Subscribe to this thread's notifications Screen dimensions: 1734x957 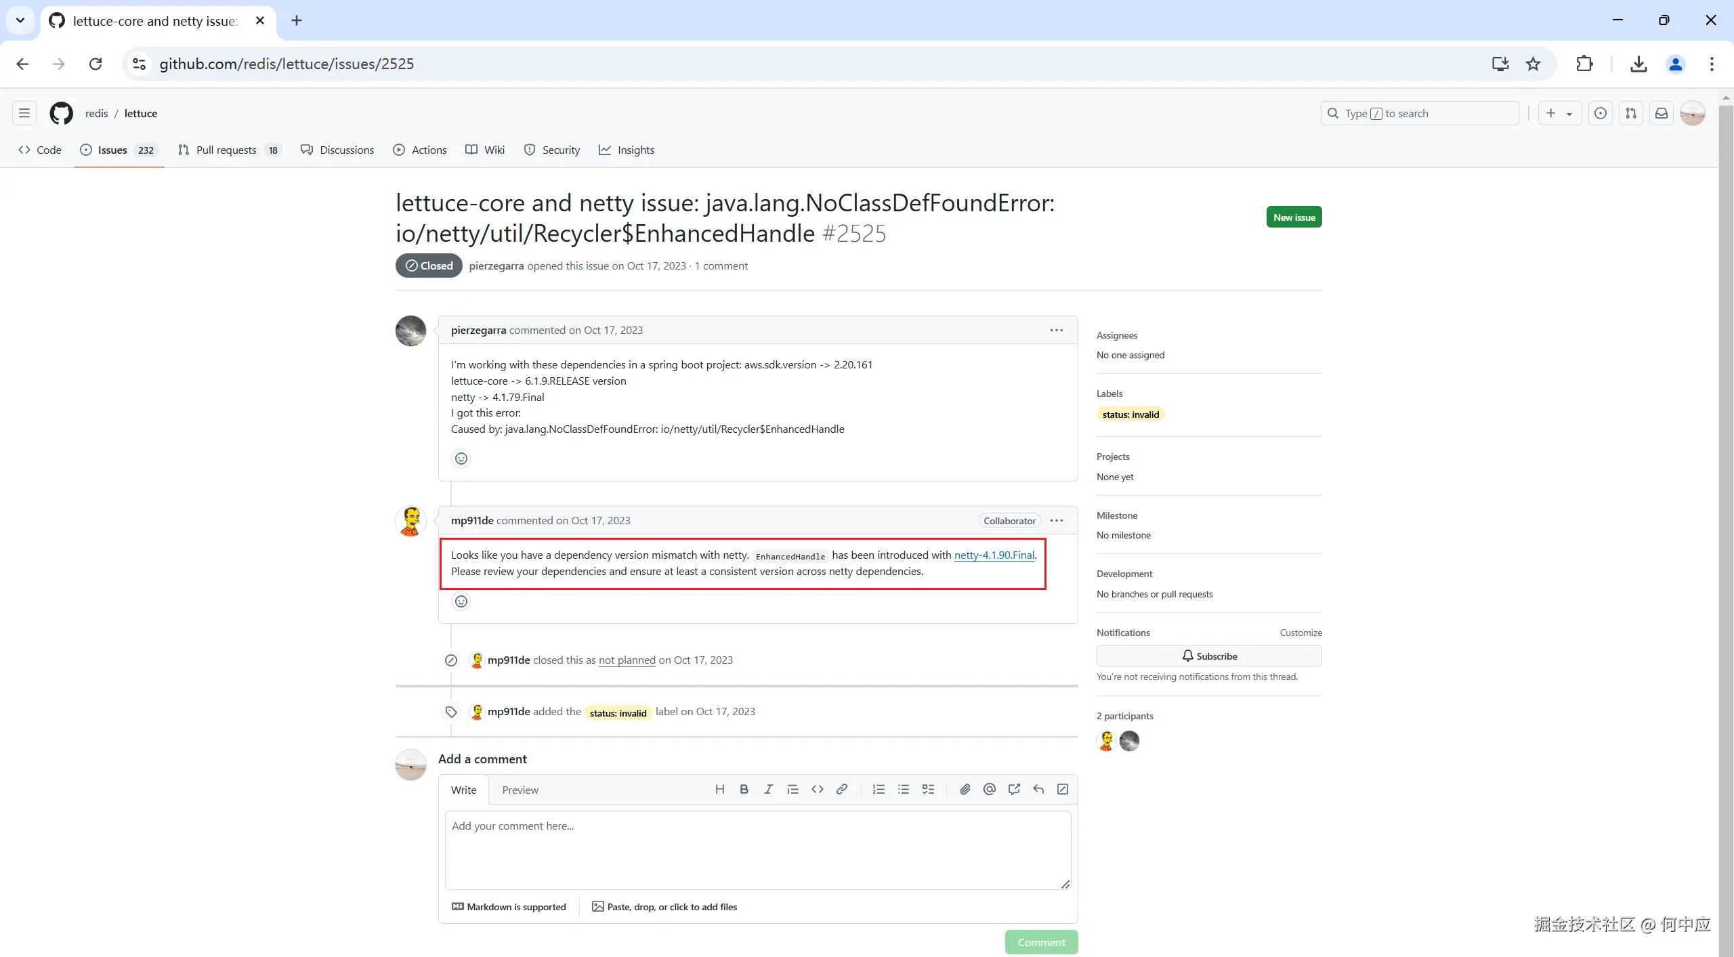pyautogui.click(x=1209, y=656)
